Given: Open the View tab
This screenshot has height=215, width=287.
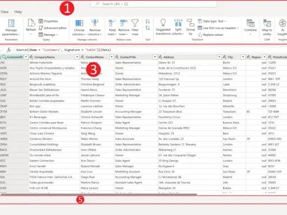Looking at the screenshot, I should (x=4, y=12).
